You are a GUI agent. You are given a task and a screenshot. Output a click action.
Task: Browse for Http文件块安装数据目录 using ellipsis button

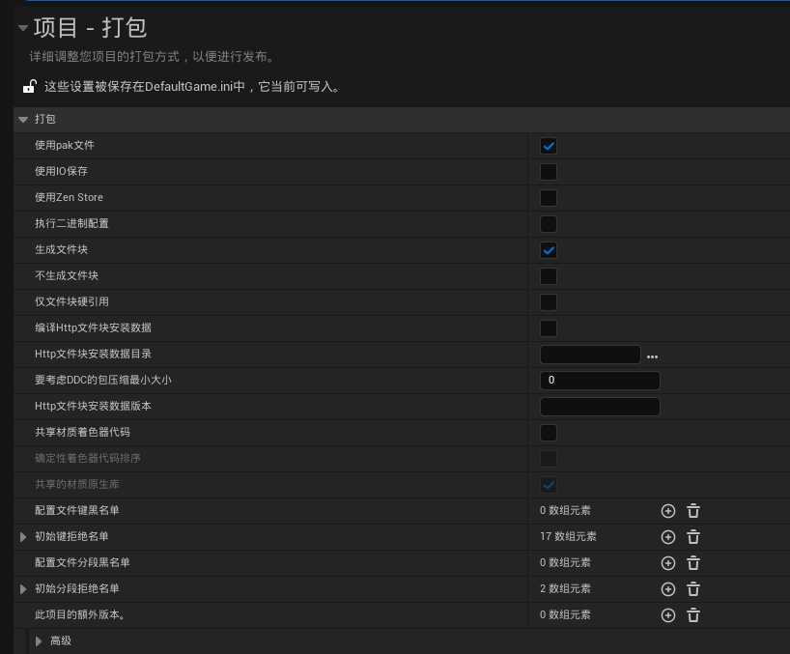click(x=652, y=355)
